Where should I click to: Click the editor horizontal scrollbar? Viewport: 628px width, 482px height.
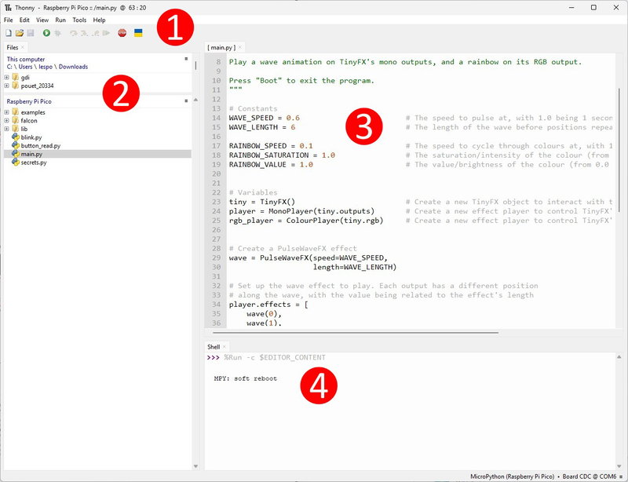tap(356, 332)
